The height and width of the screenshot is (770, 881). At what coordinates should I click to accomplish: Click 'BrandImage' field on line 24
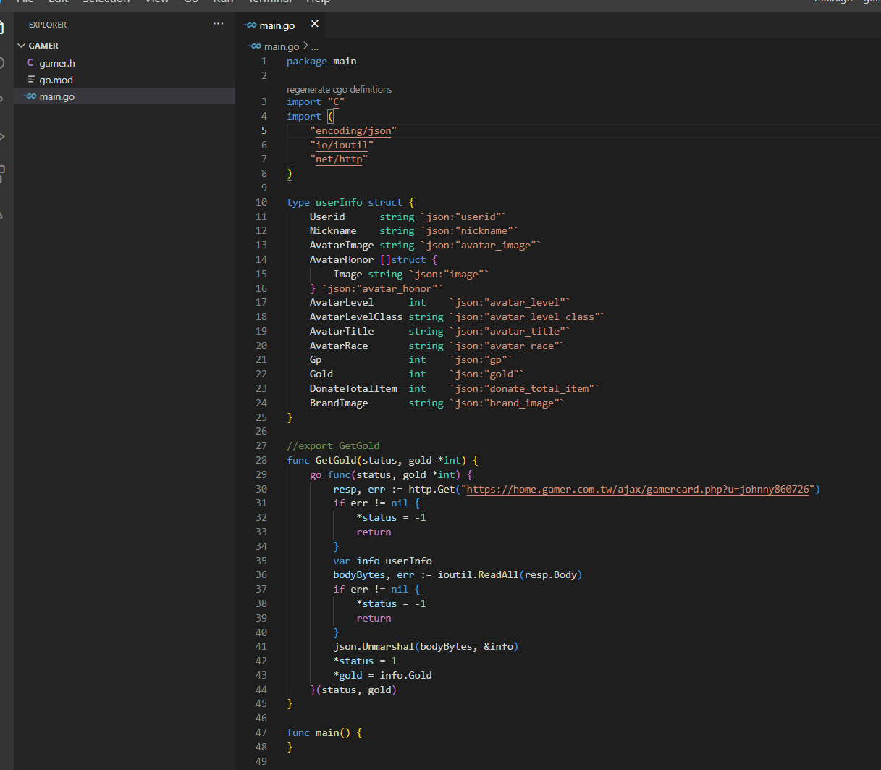(x=339, y=403)
